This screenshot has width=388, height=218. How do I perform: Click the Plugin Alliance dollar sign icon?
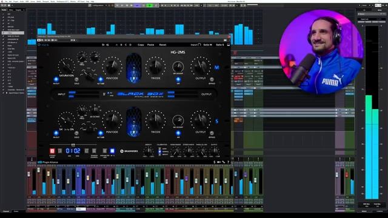point(214,162)
